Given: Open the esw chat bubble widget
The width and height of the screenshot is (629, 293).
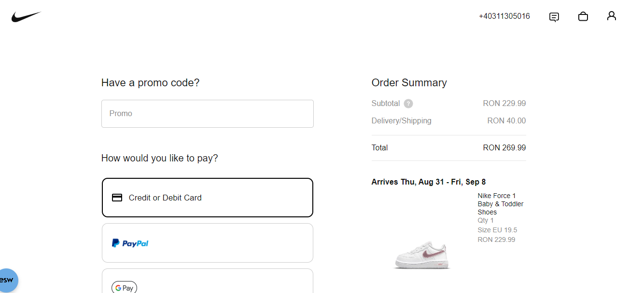Looking at the screenshot, I should pyautogui.click(x=7, y=280).
